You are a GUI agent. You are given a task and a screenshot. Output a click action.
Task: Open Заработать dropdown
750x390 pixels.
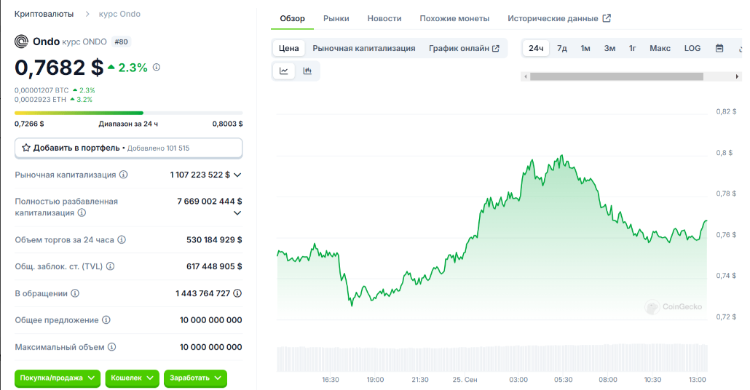pyautogui.click(x=195, y=378)
